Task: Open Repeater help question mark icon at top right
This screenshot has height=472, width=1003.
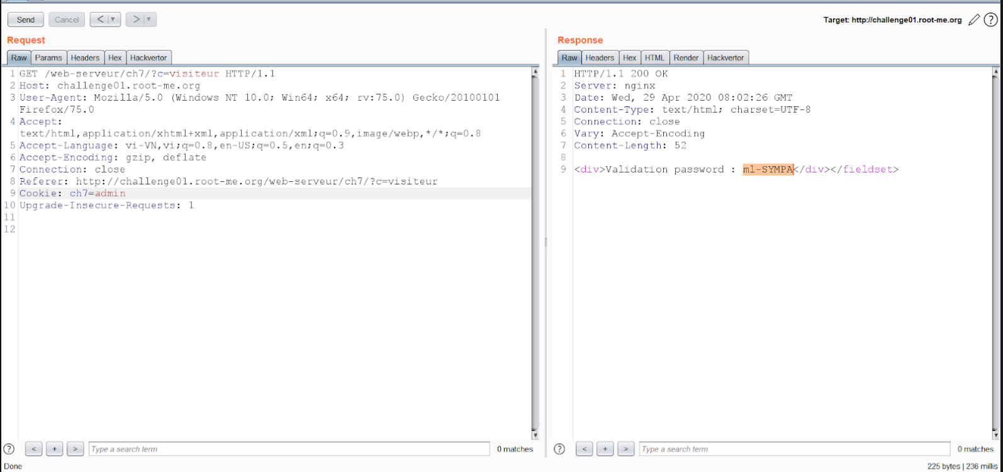Action: coord(990,20)
